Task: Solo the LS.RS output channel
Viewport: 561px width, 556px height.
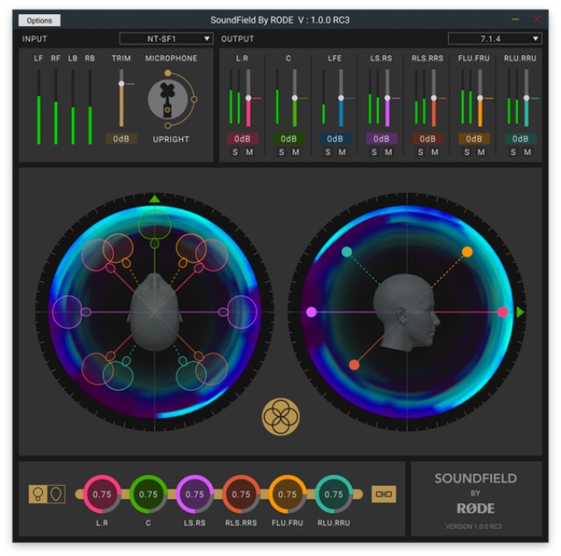Action: (x=374, y=152)
